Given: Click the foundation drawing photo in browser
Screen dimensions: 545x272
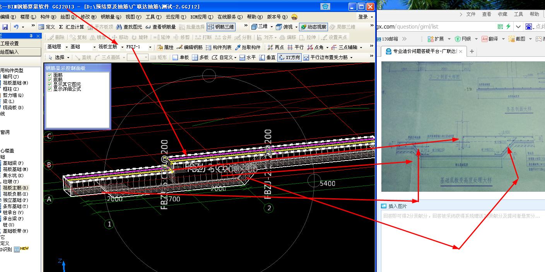Looking at the screenshot, I should click(463, 127).
